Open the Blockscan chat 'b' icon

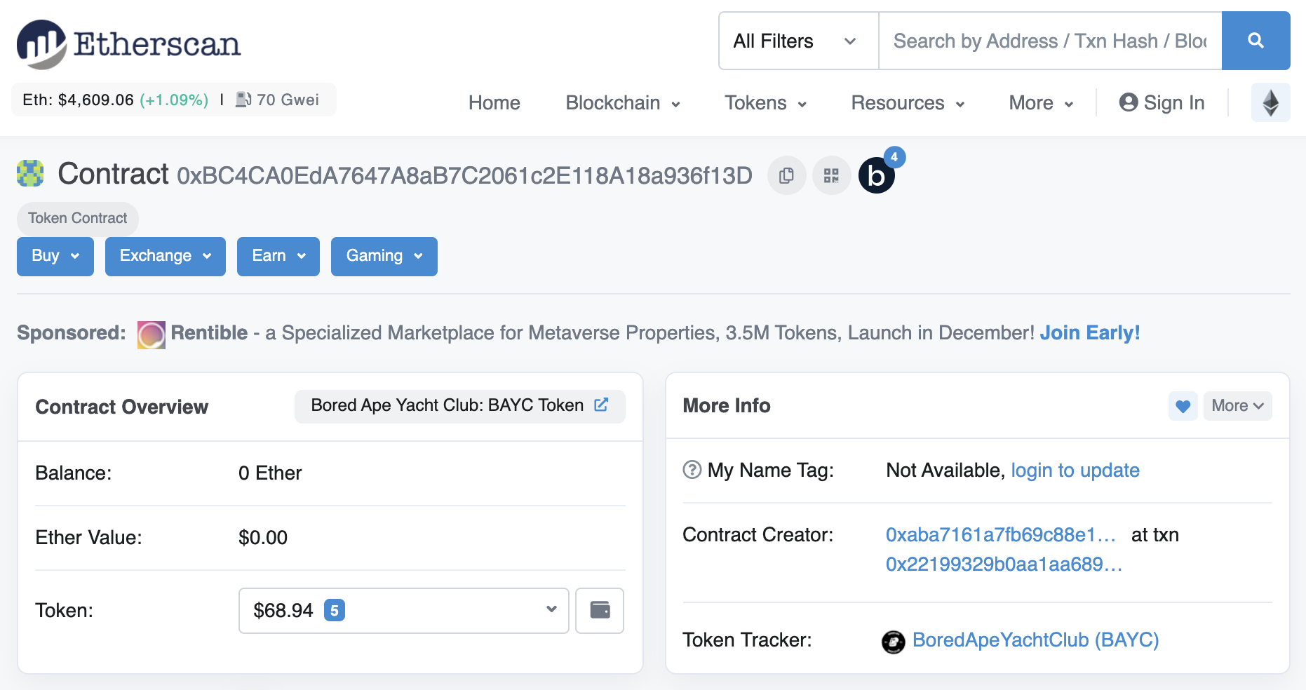(877, 175)
